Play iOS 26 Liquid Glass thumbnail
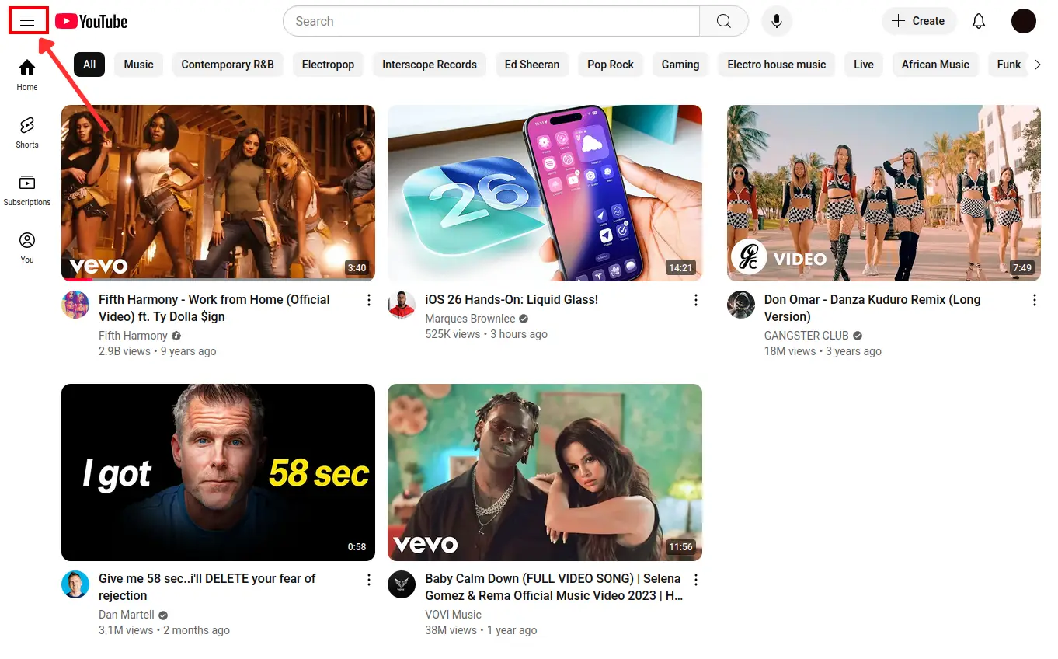Screen dimensions: 1058x659 (x=545, y=193)
